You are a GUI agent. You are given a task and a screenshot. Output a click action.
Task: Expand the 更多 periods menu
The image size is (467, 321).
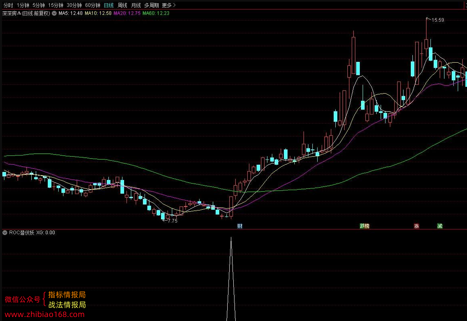169,5
